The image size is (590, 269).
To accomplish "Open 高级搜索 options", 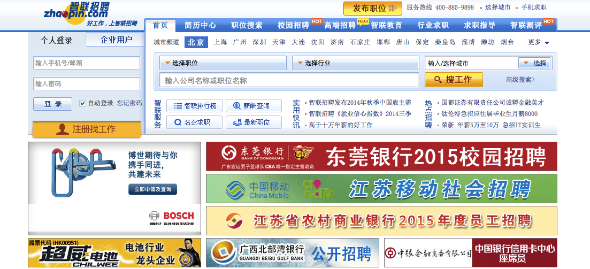I will click(520, 79).
